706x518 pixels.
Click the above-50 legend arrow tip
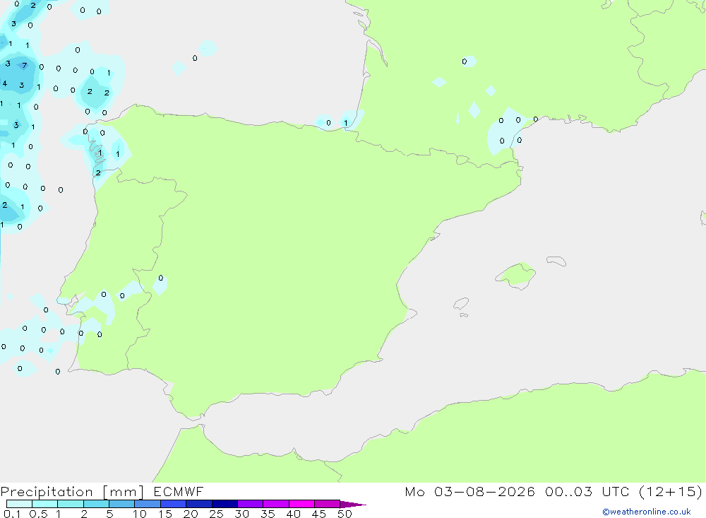tap(353, 505)
